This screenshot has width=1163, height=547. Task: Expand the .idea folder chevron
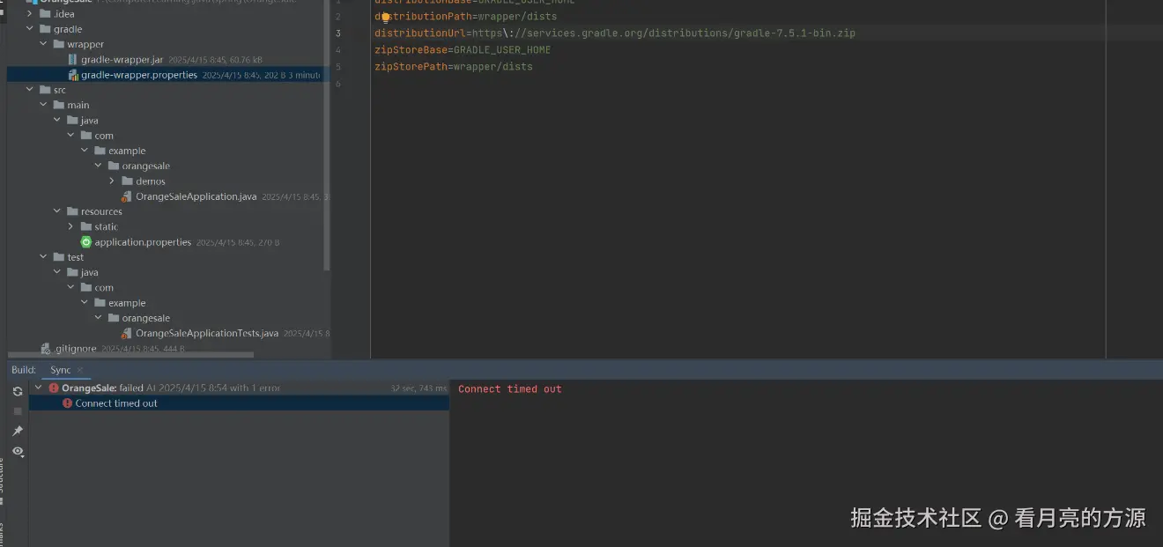pyautogui.click(x=30, y=14)
